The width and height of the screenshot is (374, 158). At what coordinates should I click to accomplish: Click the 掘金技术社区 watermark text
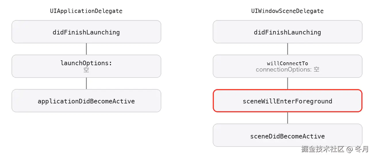pyautogui.click(x=323, y=149)
